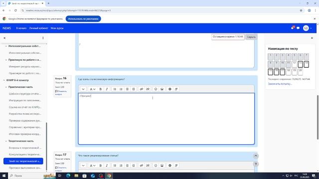319x179 pixels.
Task: Go to question 1 in quiz navigation
Action: click(x=270, y=57)
